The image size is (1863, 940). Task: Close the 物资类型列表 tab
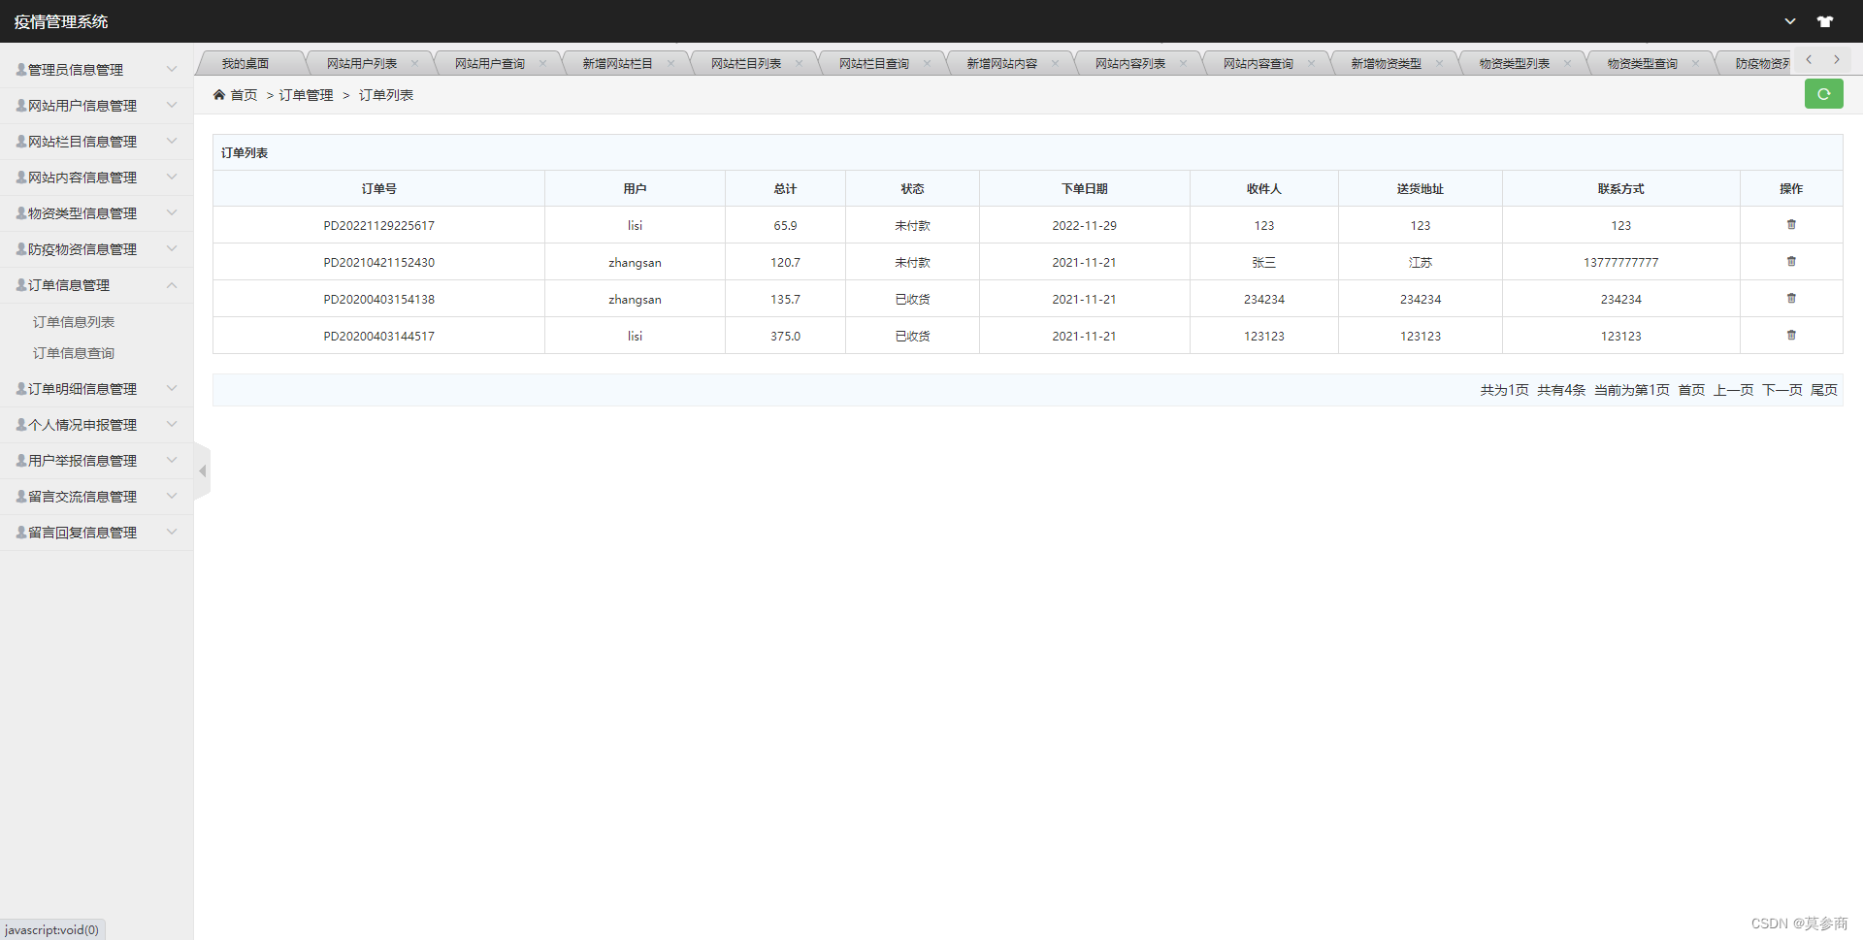point(1567,64)
